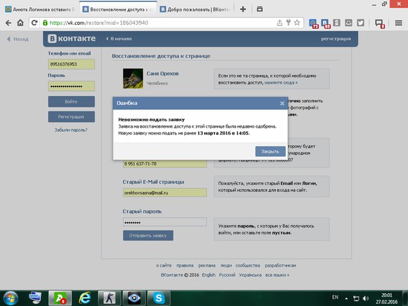Click the Регистрация button in the sidebar
Viewport: 408px width, 306px height.
coord(72,117)
